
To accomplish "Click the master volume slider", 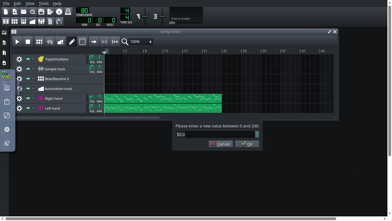I will pos(145,16).
